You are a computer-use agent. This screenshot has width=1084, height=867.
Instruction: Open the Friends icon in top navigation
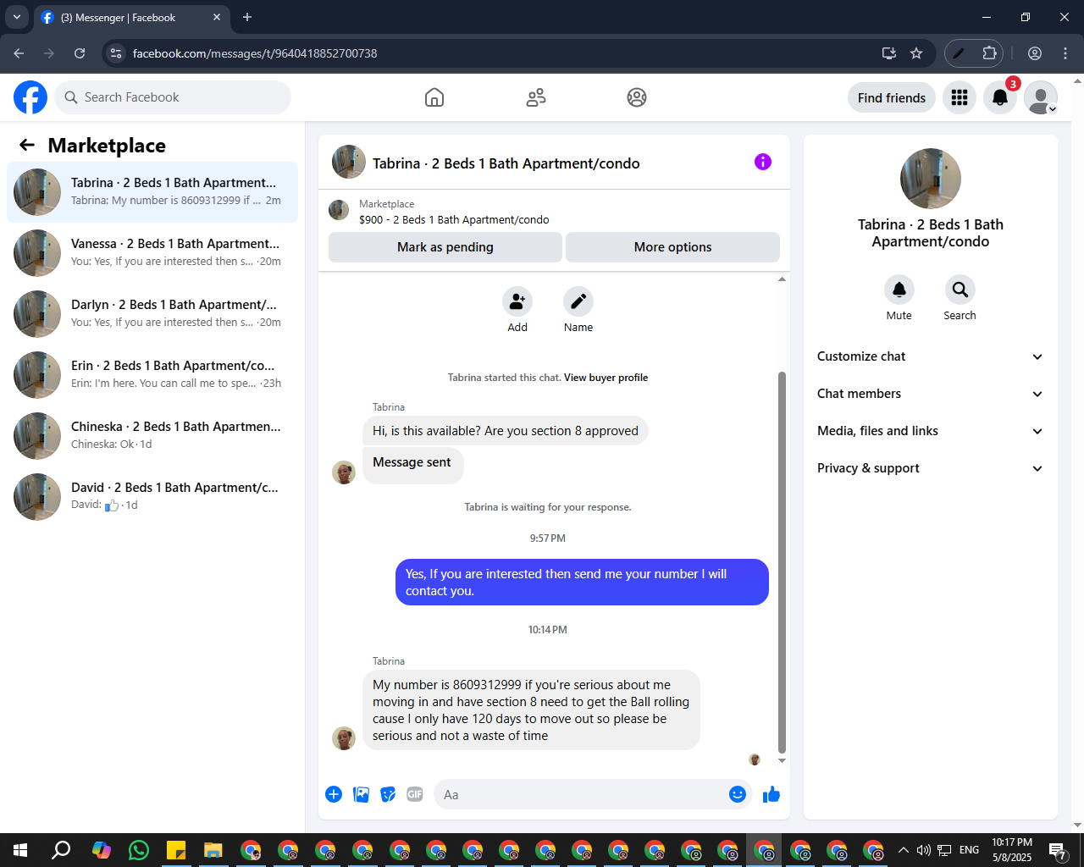coord(536,97)
